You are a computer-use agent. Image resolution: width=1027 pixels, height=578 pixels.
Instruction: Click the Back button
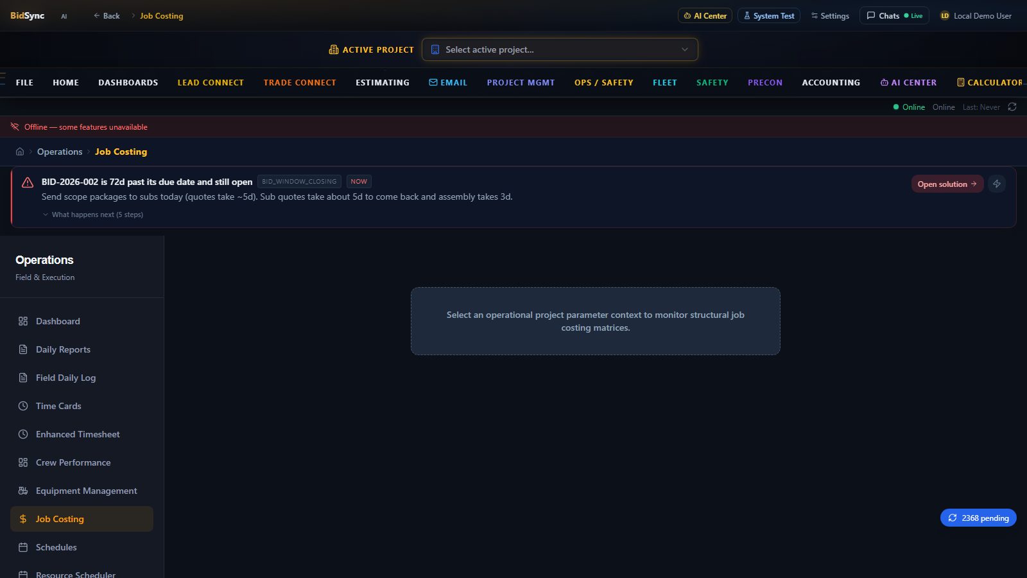click(107, 15)
